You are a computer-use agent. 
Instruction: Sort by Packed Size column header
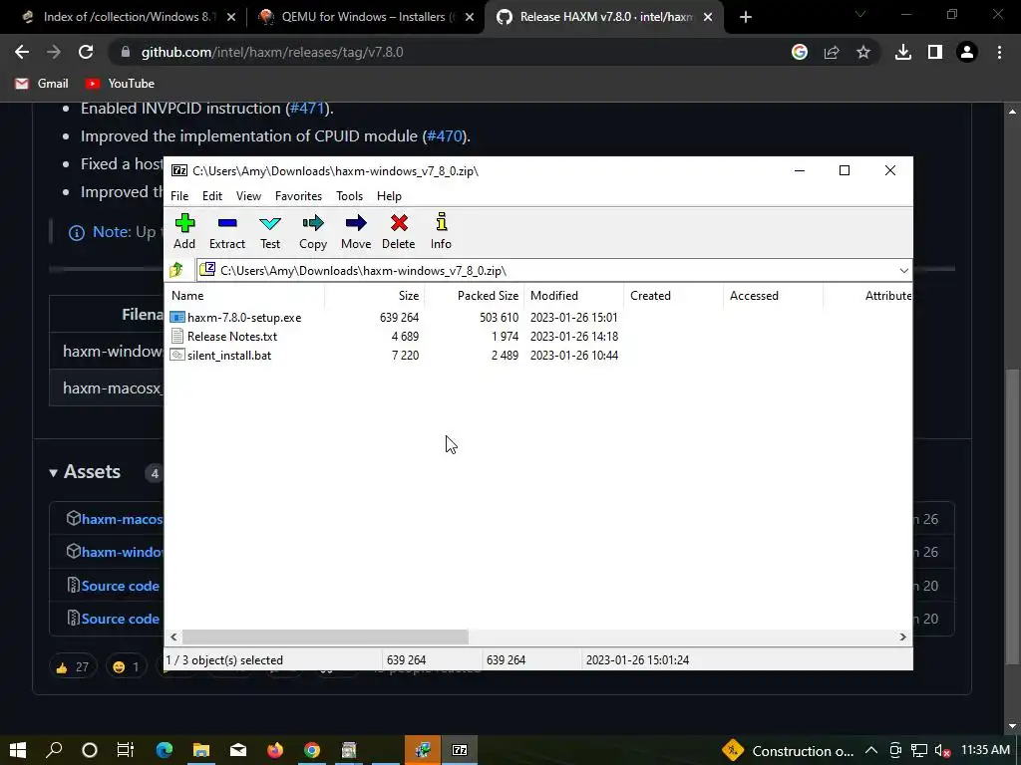click(x=474, y=295)
